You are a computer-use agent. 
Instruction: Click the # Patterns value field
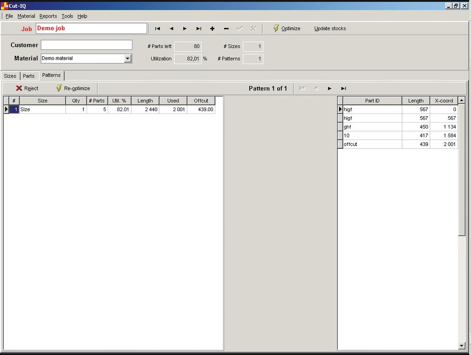(x=253, y=59)
